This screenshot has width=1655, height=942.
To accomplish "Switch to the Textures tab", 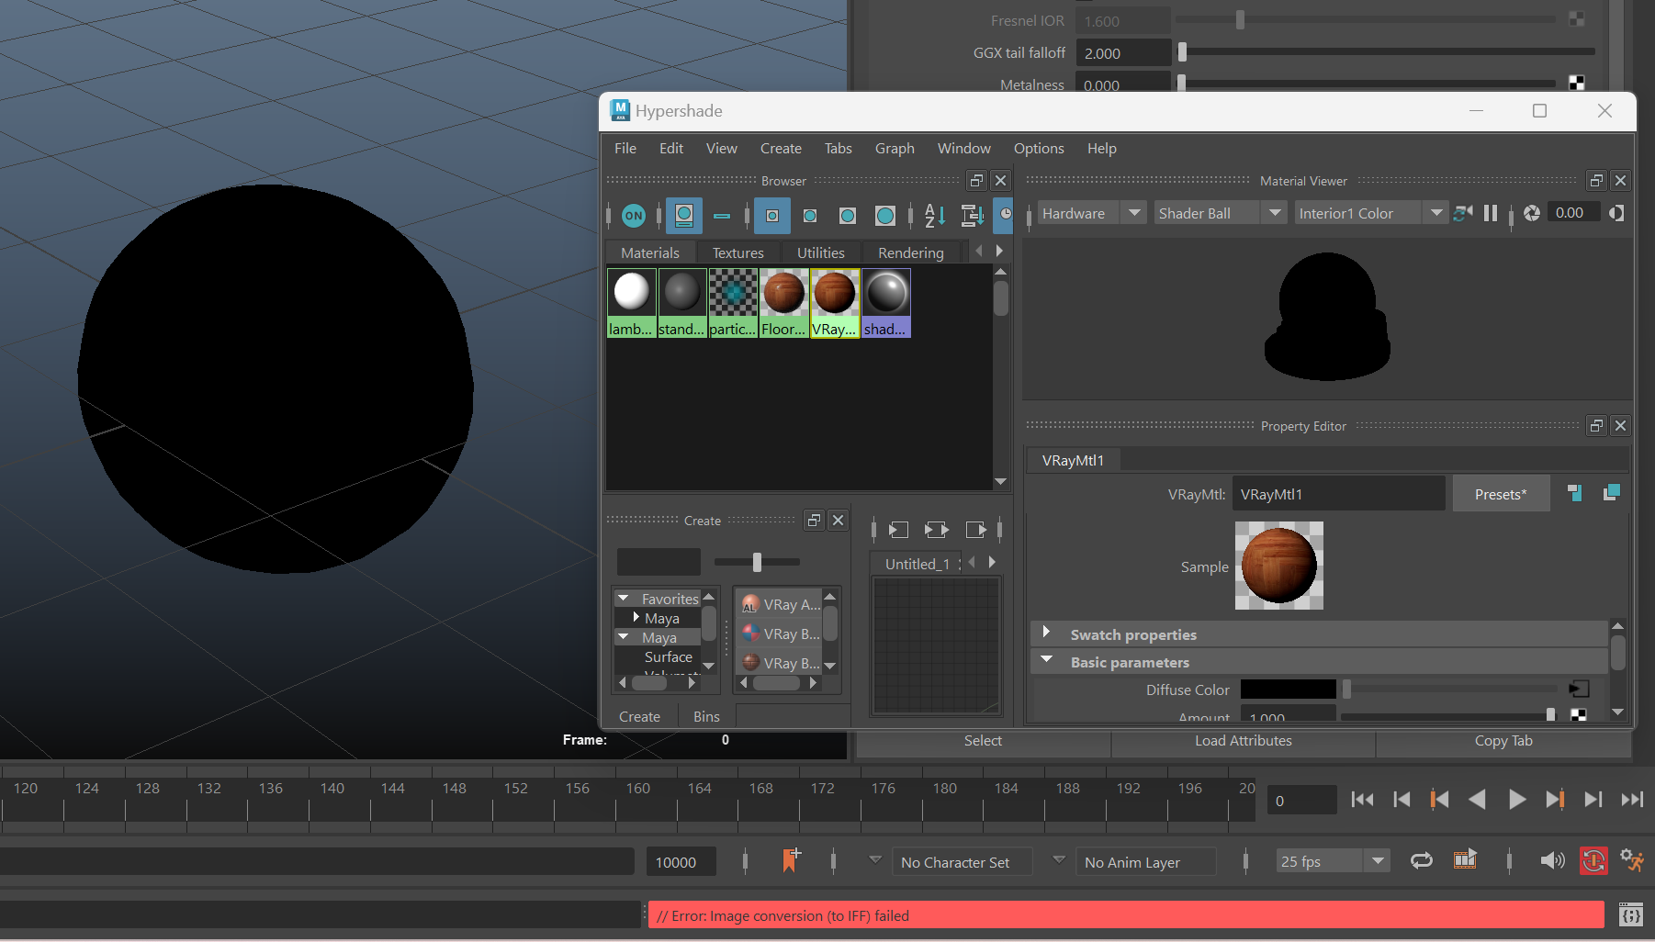I will [x=738, y=252].
